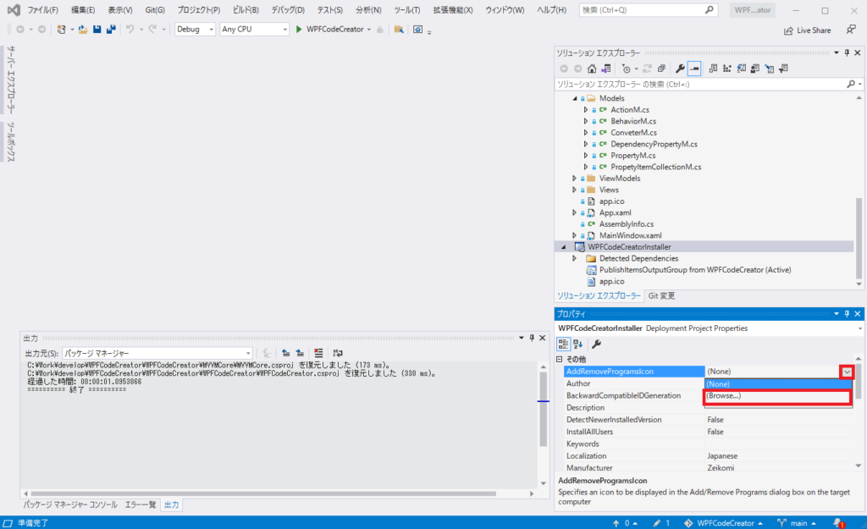Open the User Interface Editor icon

pos(754,69)
